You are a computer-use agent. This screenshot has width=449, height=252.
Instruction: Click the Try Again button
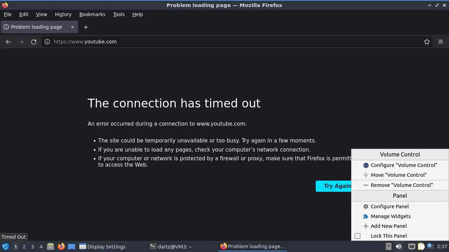coord(334,186)
